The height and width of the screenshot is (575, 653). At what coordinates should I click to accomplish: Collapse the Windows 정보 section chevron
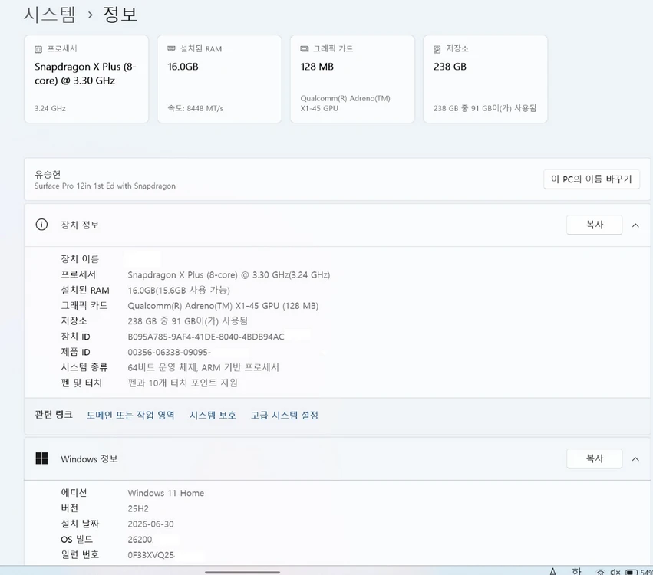pyautogui.click(x=635, y=459)
